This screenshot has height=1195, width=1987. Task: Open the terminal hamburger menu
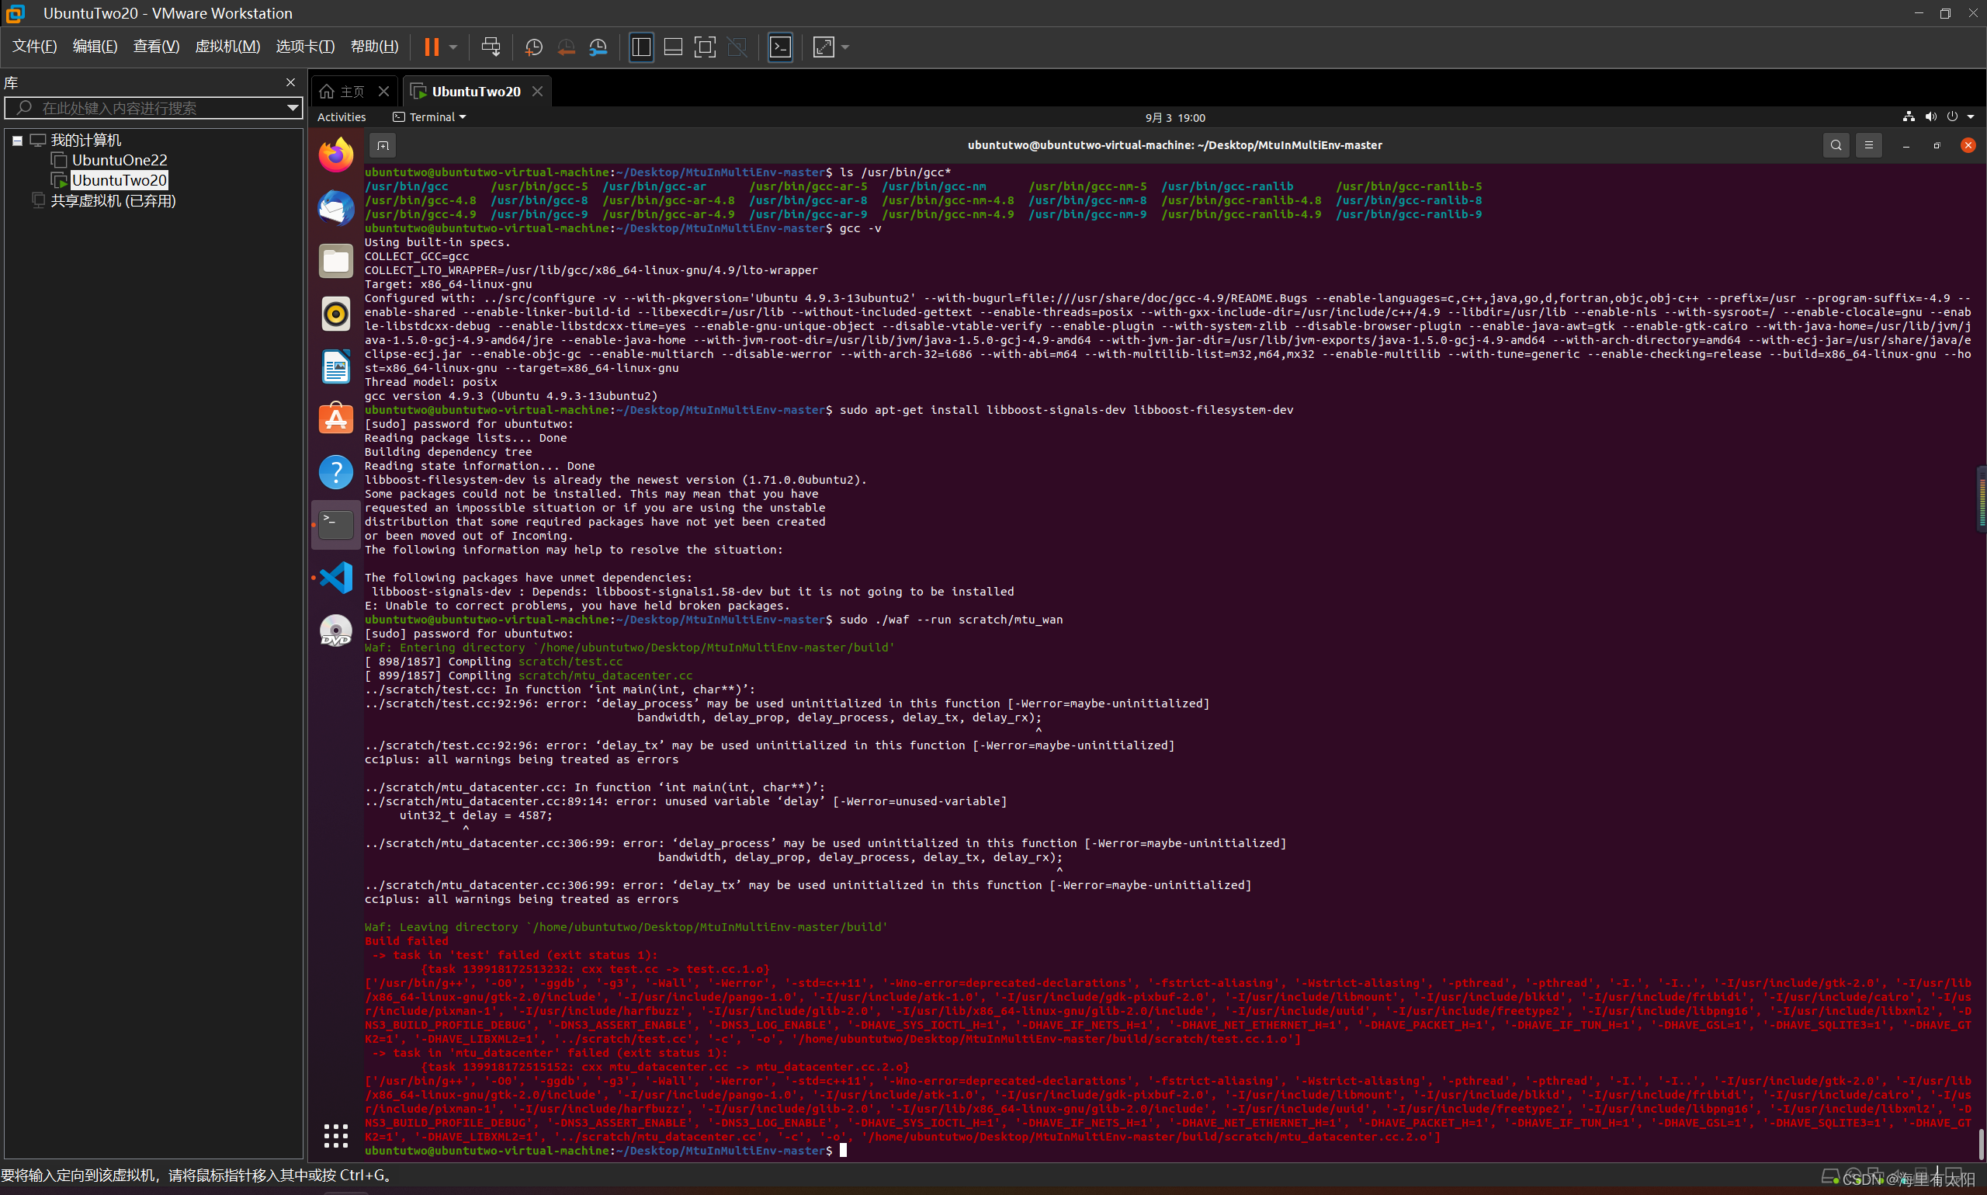1869,145
